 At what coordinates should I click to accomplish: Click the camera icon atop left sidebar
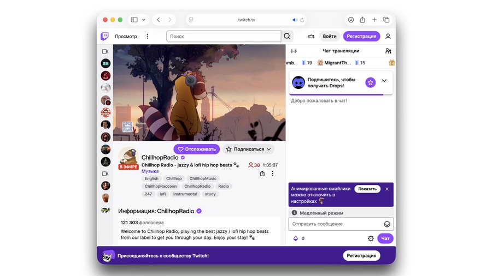coord(105,51)
